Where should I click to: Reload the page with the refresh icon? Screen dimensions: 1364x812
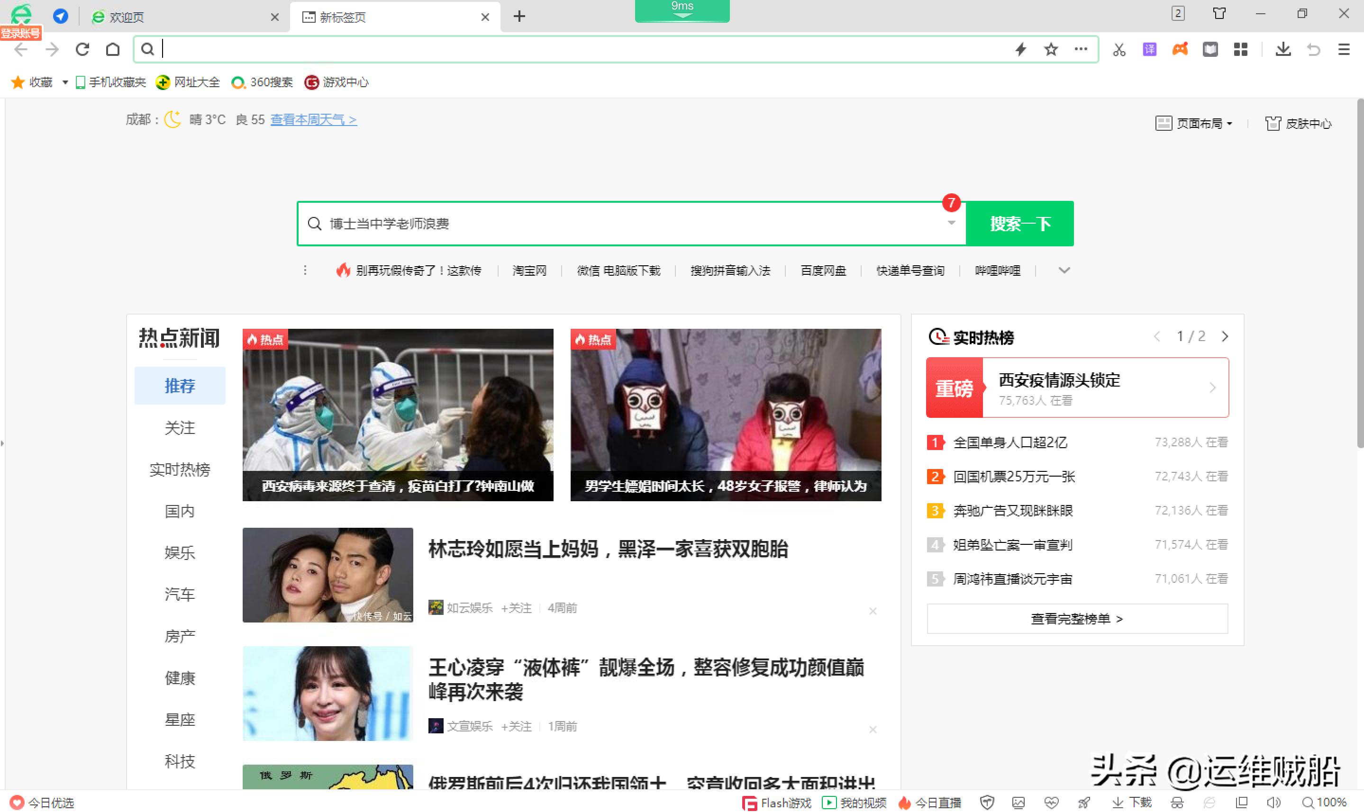pos(82,49)
